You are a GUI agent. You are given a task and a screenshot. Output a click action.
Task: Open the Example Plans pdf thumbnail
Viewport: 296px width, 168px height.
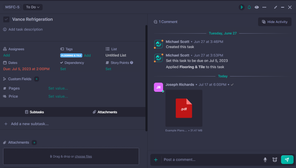pos(184,108)
